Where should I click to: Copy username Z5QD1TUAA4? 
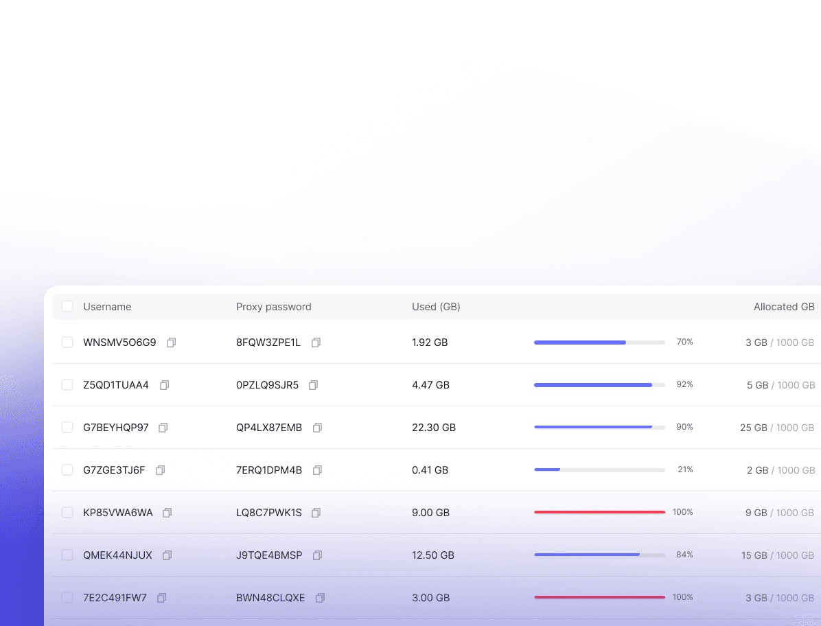(165, 385)
